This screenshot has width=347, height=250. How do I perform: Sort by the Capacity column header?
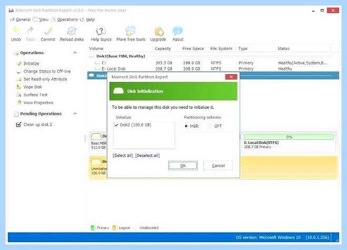[163, 48]
